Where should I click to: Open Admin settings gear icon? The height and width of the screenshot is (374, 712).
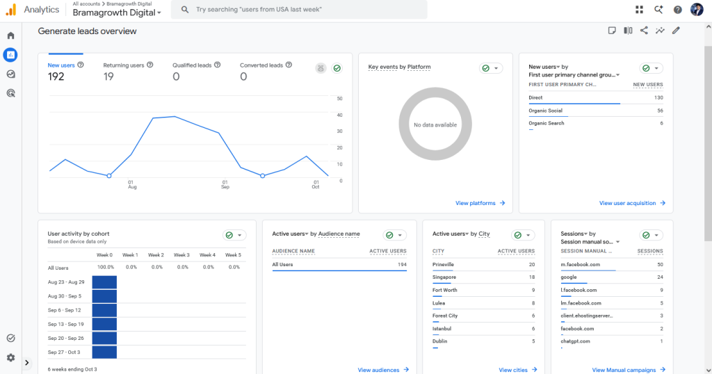coord(11,357)
